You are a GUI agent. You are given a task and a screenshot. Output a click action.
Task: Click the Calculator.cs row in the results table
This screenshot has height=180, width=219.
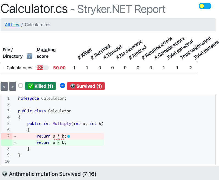click(99, 68)
